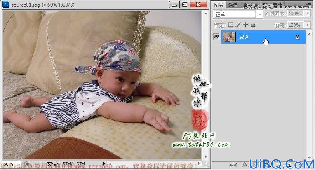Open the fx layer style icon
This screenshot has height=170, width=315.
coord(244,165)
